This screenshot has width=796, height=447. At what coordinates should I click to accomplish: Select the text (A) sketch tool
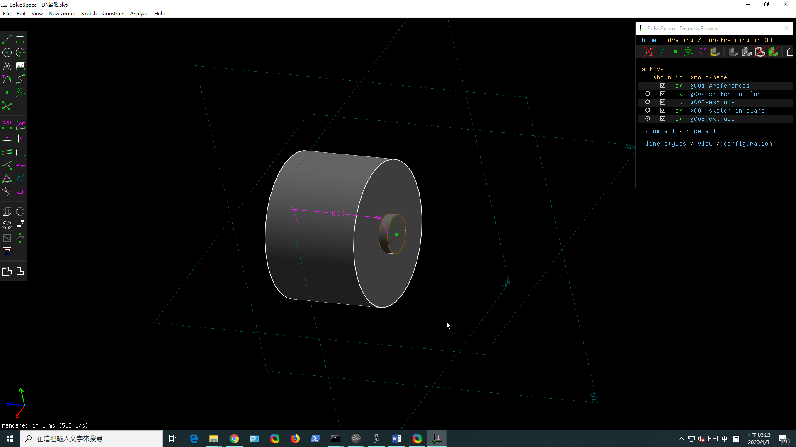(x=7, y=66)
